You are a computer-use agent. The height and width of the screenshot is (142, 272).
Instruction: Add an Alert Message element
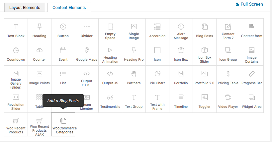181,30
